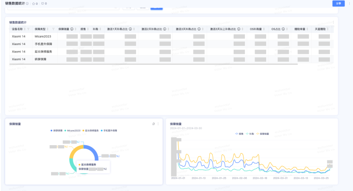Open the comments bubble icon in header
Screen dimensions: 353x191
point(42,4)
